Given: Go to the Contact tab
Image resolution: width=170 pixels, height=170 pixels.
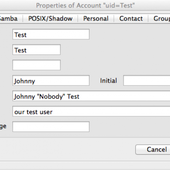Looking at the screenshot, I should pyautogui.click(x=131, y=19).
